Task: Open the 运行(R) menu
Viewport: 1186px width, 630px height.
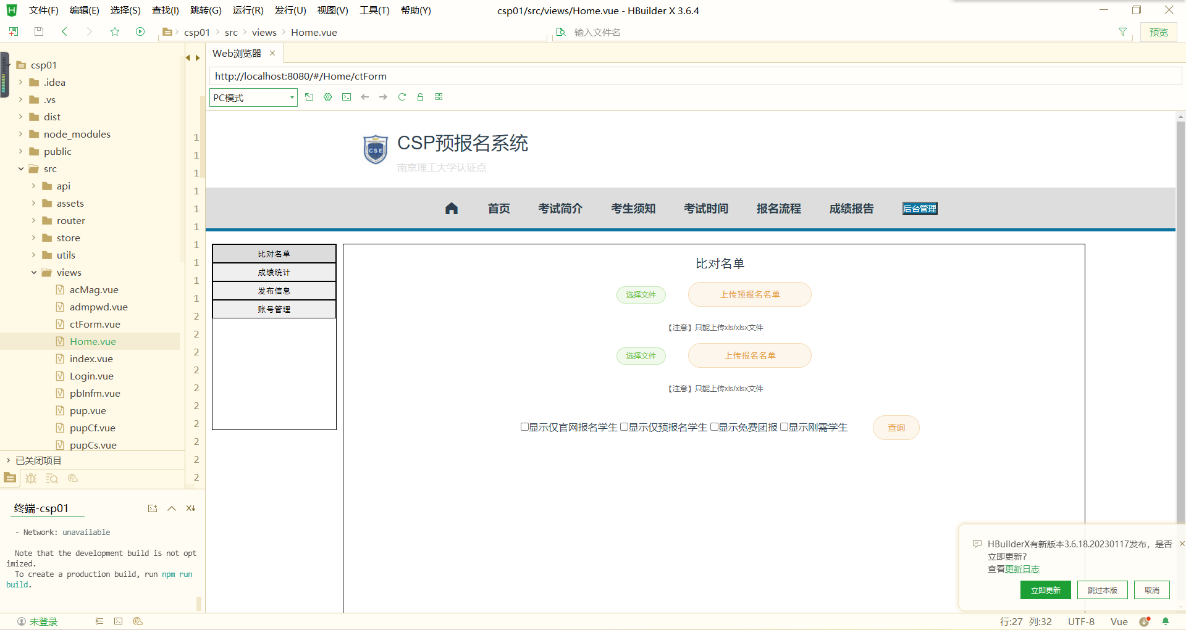Action: coord(248,10)
